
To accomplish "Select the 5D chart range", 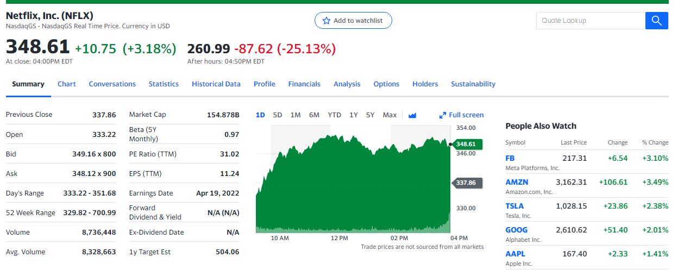I will (x=278, y=115).
